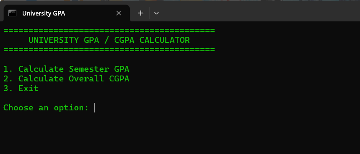Close the University GPA tab
The image size is (360, 154).
[118, 13]
